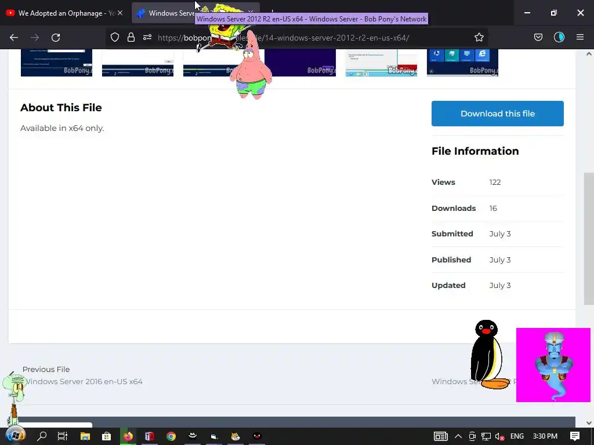Image resolution: width=594 pixels, height=445 pixels.
Task: Click the muted volume tray icon
Action: pyautogui.click(x=499, y=436)
